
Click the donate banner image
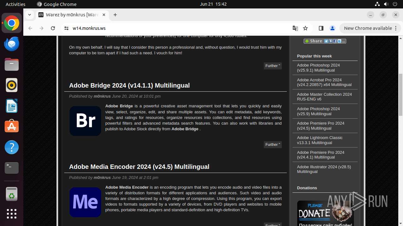325,213
